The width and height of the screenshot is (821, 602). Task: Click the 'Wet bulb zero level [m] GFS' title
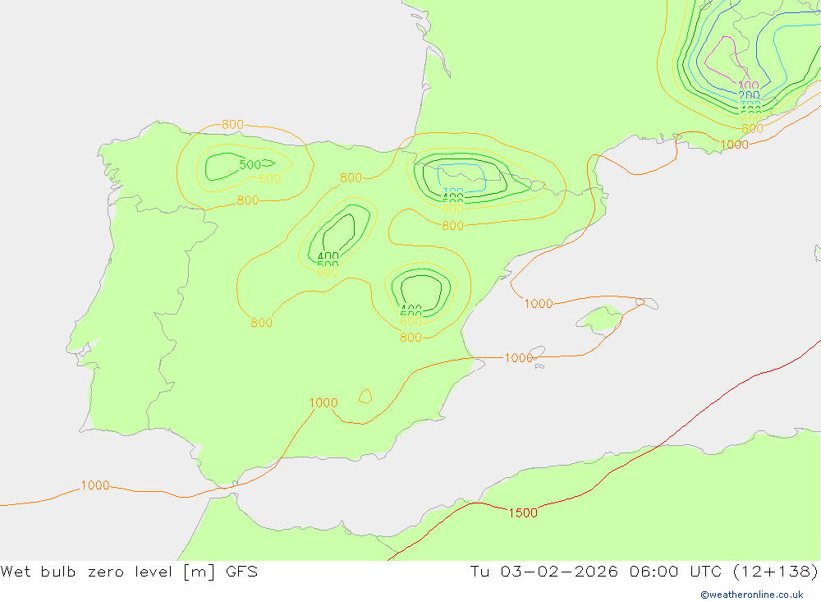point(129,571)
